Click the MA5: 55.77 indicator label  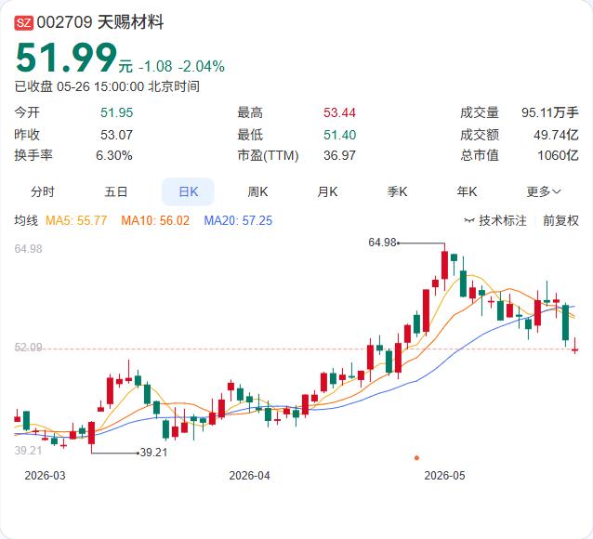(76, 220)
